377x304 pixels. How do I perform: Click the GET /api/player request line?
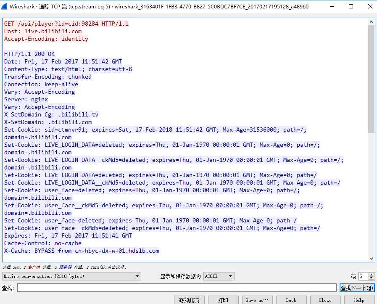tap(66, 24)
